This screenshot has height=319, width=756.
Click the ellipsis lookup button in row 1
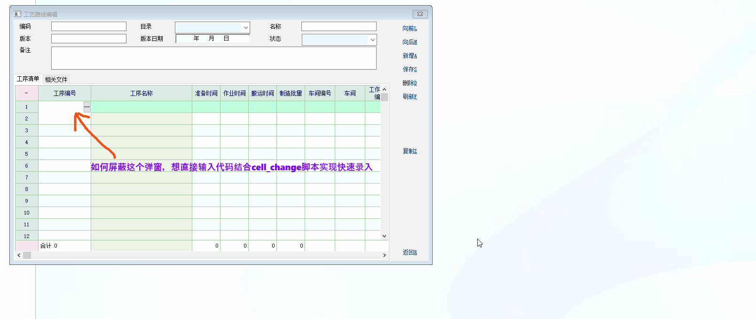[87, 107]
